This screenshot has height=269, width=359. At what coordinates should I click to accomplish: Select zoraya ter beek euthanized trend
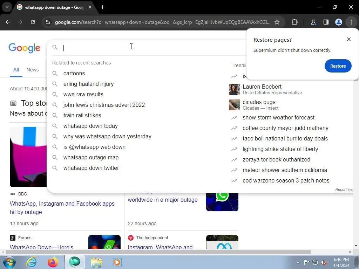pos(276,160)
